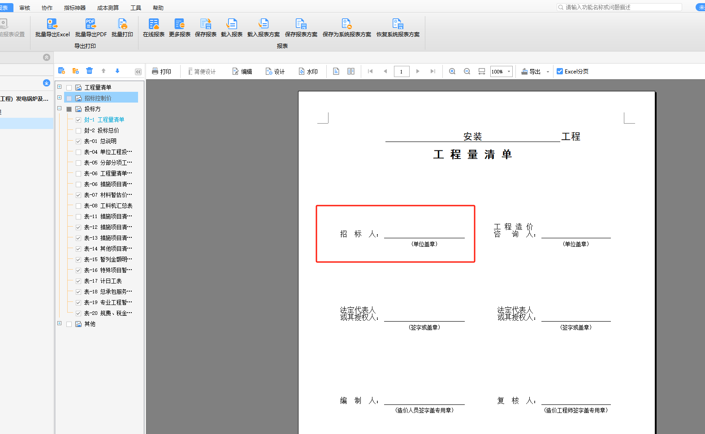The width and height of the screenshot is (705, 434).
Task: Check the 封-2 投标总价 checkbox
Action: (x=78, y=131)
